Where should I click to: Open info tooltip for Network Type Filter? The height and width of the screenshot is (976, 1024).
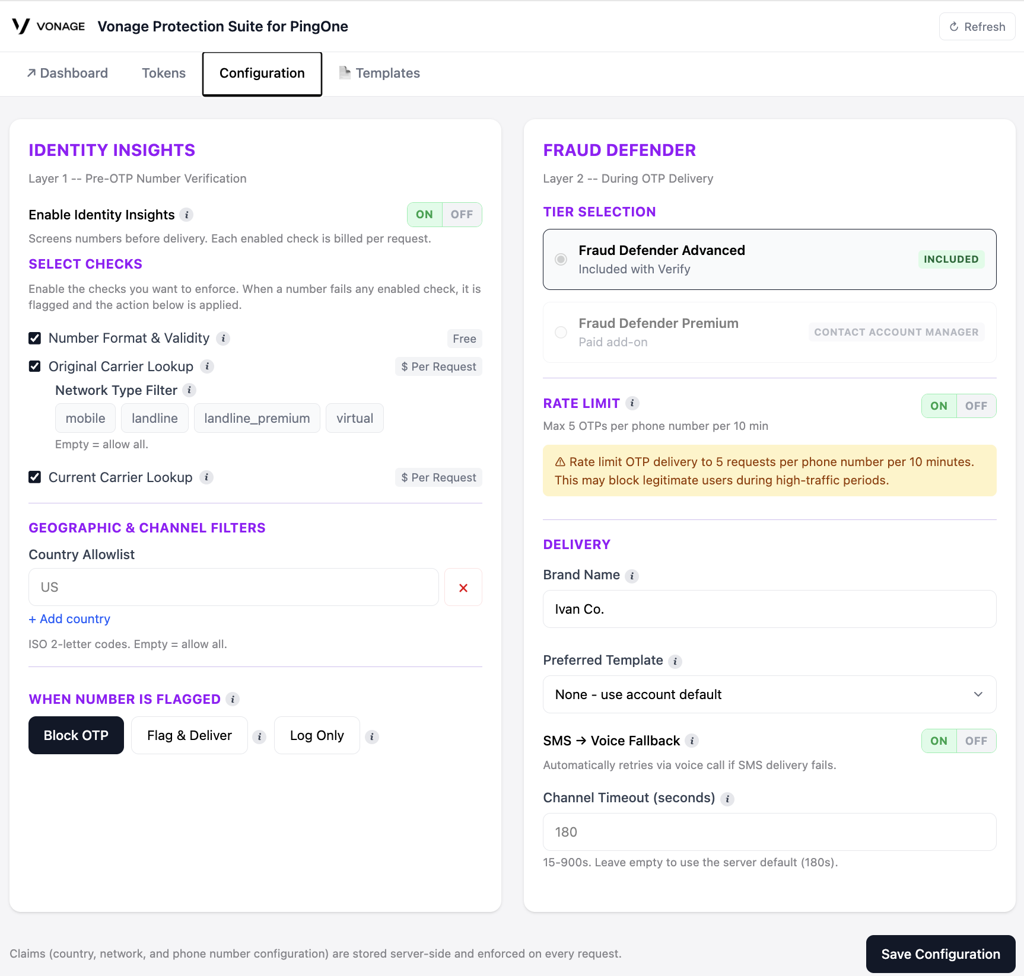[189, 390]
